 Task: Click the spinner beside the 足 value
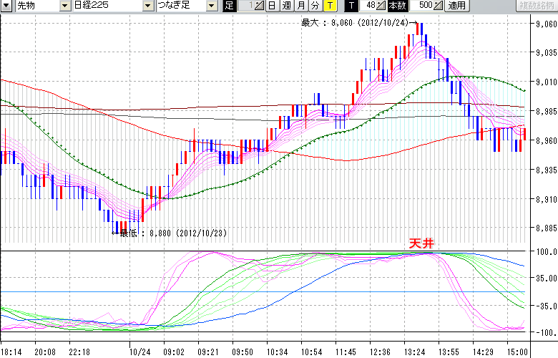[260, 6]
